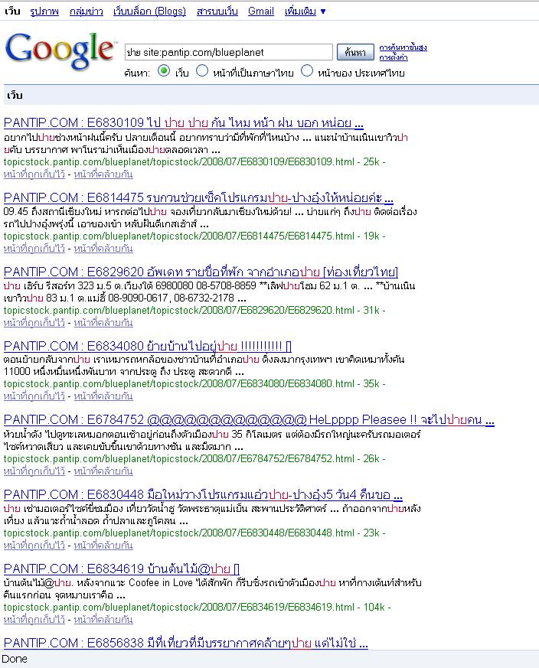This screenshot has width=539, height=668.
Task: Click the ค้นหา search button
Action: pyautogui.click(x=355, y=52)
